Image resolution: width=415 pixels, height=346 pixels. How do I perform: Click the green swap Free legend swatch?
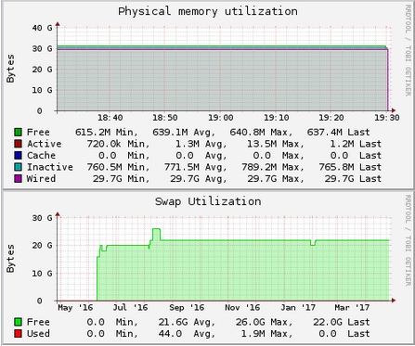click(x=18, y=322)
